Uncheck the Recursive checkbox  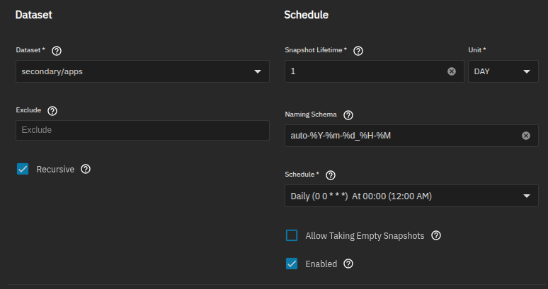[x=23, y=169]
